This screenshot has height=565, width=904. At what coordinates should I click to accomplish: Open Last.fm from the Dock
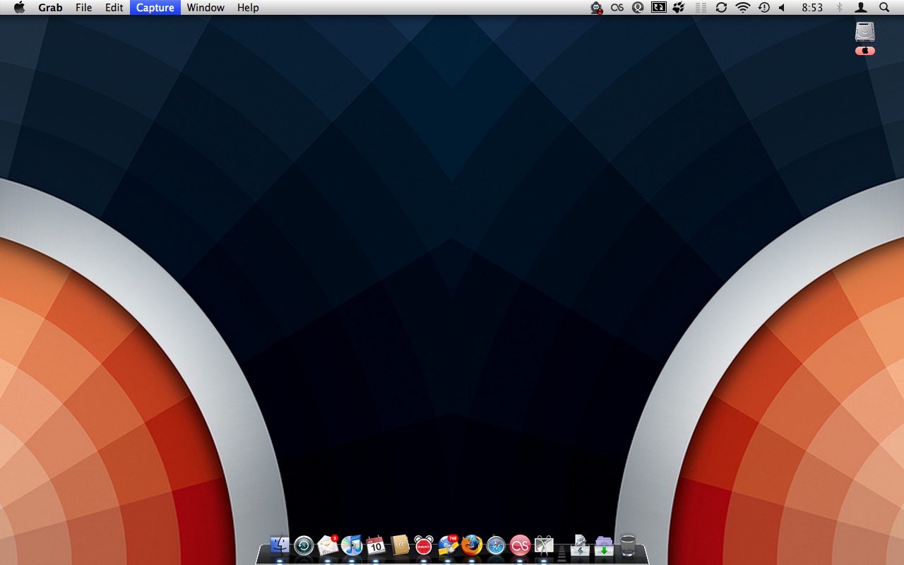(520, 545)
